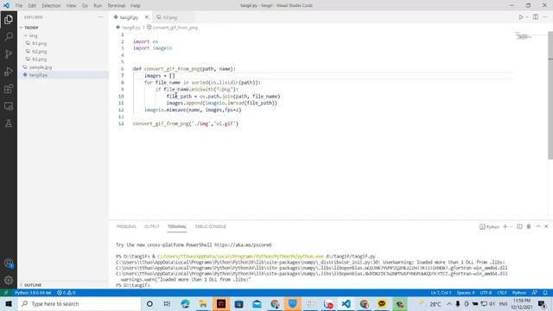This screenshot has width=553, height=311.
Task: Open the Terminal menu
Action: coord(117,6)
